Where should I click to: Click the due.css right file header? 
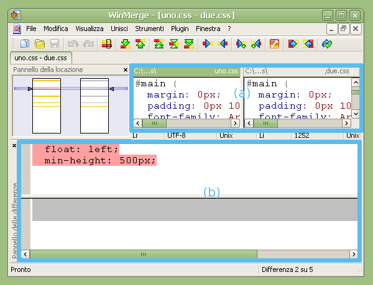298,71
